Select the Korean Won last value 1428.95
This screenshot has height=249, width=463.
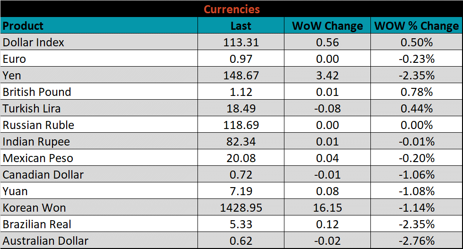pyautogui.click(x=241, y=208)
